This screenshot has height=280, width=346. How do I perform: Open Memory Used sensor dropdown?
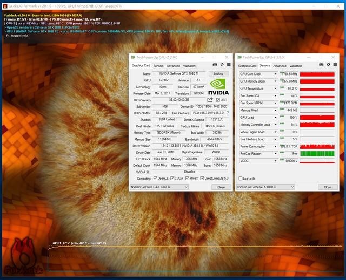pyautogui.click(x=275, y=110)
